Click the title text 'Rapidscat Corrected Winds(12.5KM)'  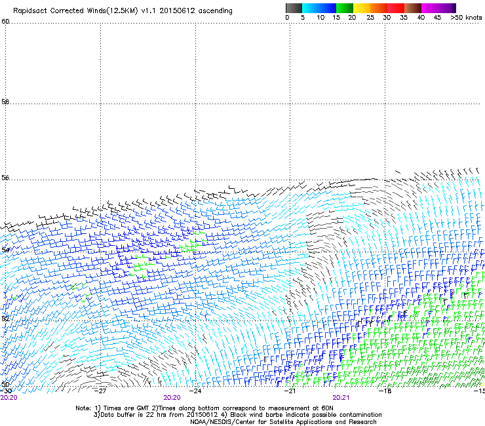coord(75,11)
